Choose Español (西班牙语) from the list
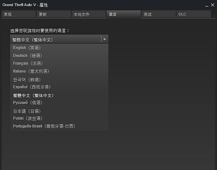 [x=59, y=87]
